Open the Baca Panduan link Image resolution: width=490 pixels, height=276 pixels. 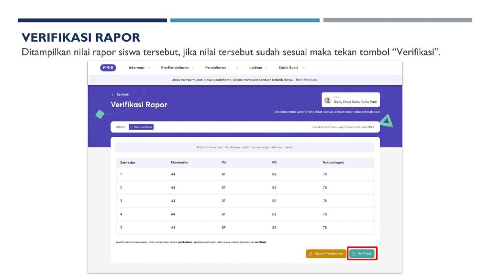pyautogui.click(x=307, y=80)
